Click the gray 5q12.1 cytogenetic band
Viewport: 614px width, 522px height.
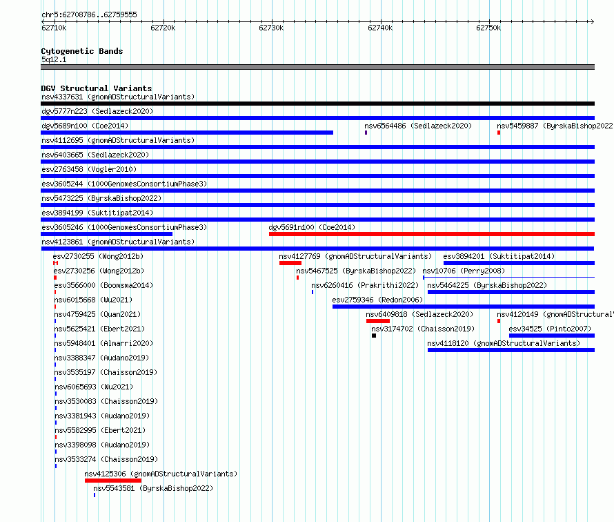point(317,67)
